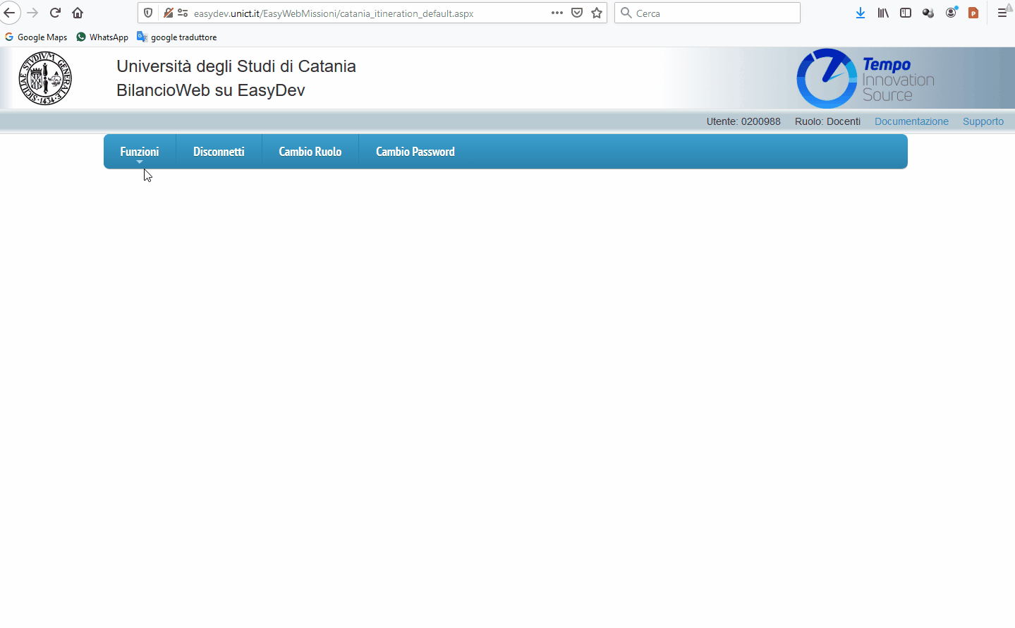
Task: Toggle the sidebar view icon
Action: 906,13
